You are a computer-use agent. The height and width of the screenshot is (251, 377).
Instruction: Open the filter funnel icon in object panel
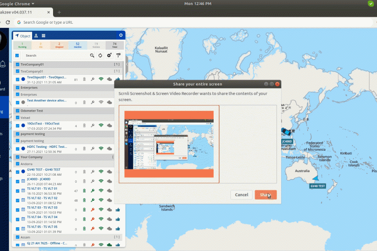(118, 55)
